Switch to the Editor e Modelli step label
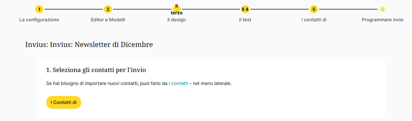The width and height of the screenshot is (412, 121). [x=108, y=20]
